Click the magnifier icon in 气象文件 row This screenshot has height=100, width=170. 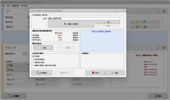(x=132, y=27)
